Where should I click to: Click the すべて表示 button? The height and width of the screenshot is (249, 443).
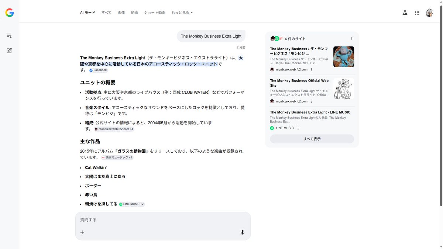312,139
